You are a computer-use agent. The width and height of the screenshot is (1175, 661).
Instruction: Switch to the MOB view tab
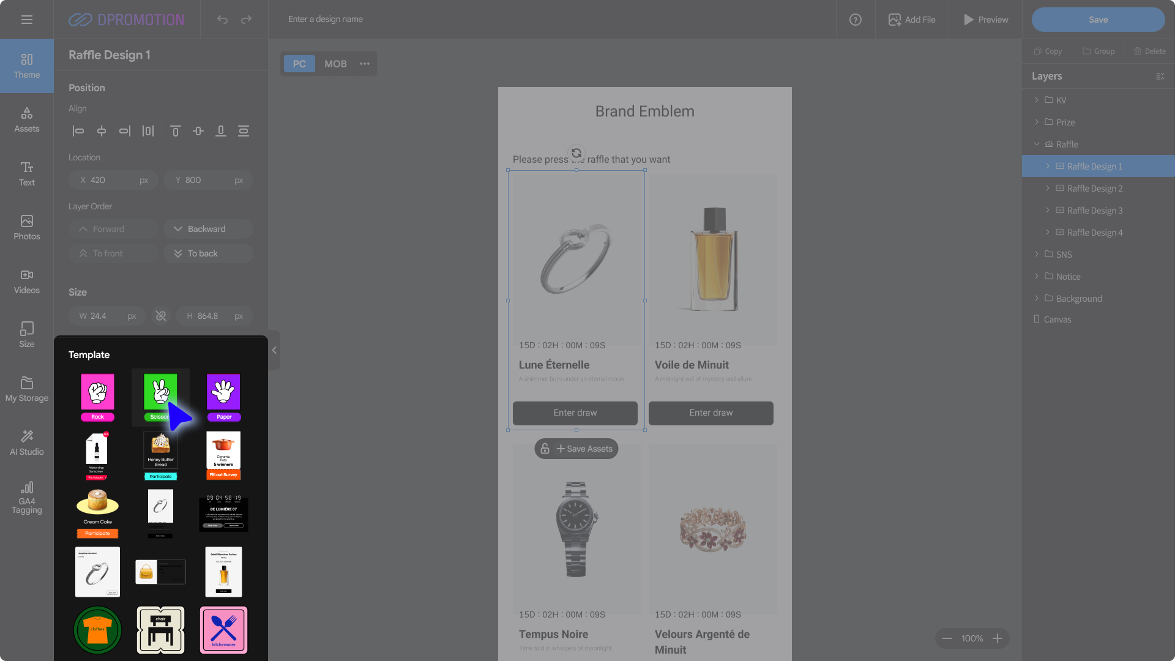[x=335, y=64]
